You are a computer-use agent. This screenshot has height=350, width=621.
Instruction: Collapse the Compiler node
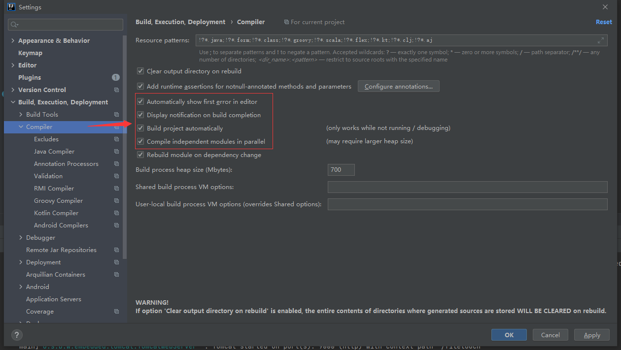point(21,127)
